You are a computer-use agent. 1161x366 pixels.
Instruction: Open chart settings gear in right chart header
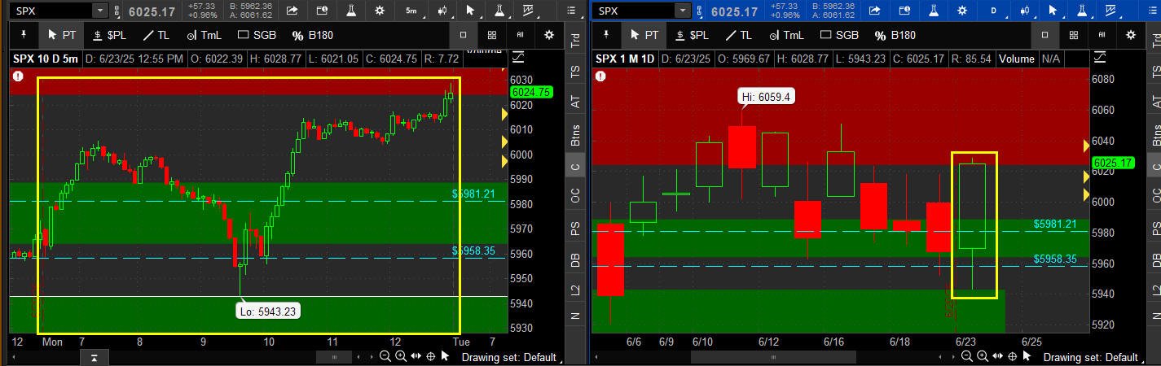(1130, 35)
